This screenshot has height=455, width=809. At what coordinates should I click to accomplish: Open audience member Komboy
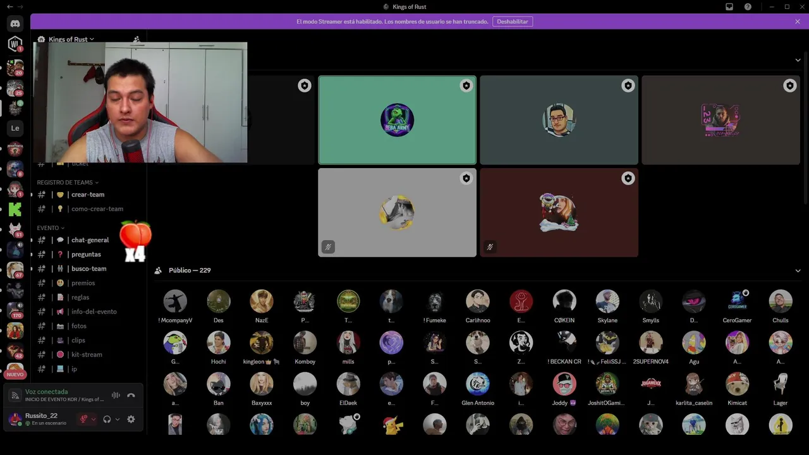point(305,347)
